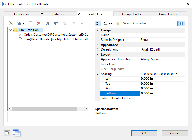Viewport: 192px width, 140px height.
Task: Click the 'Always Show' condition value
Action: click(150, 59)
